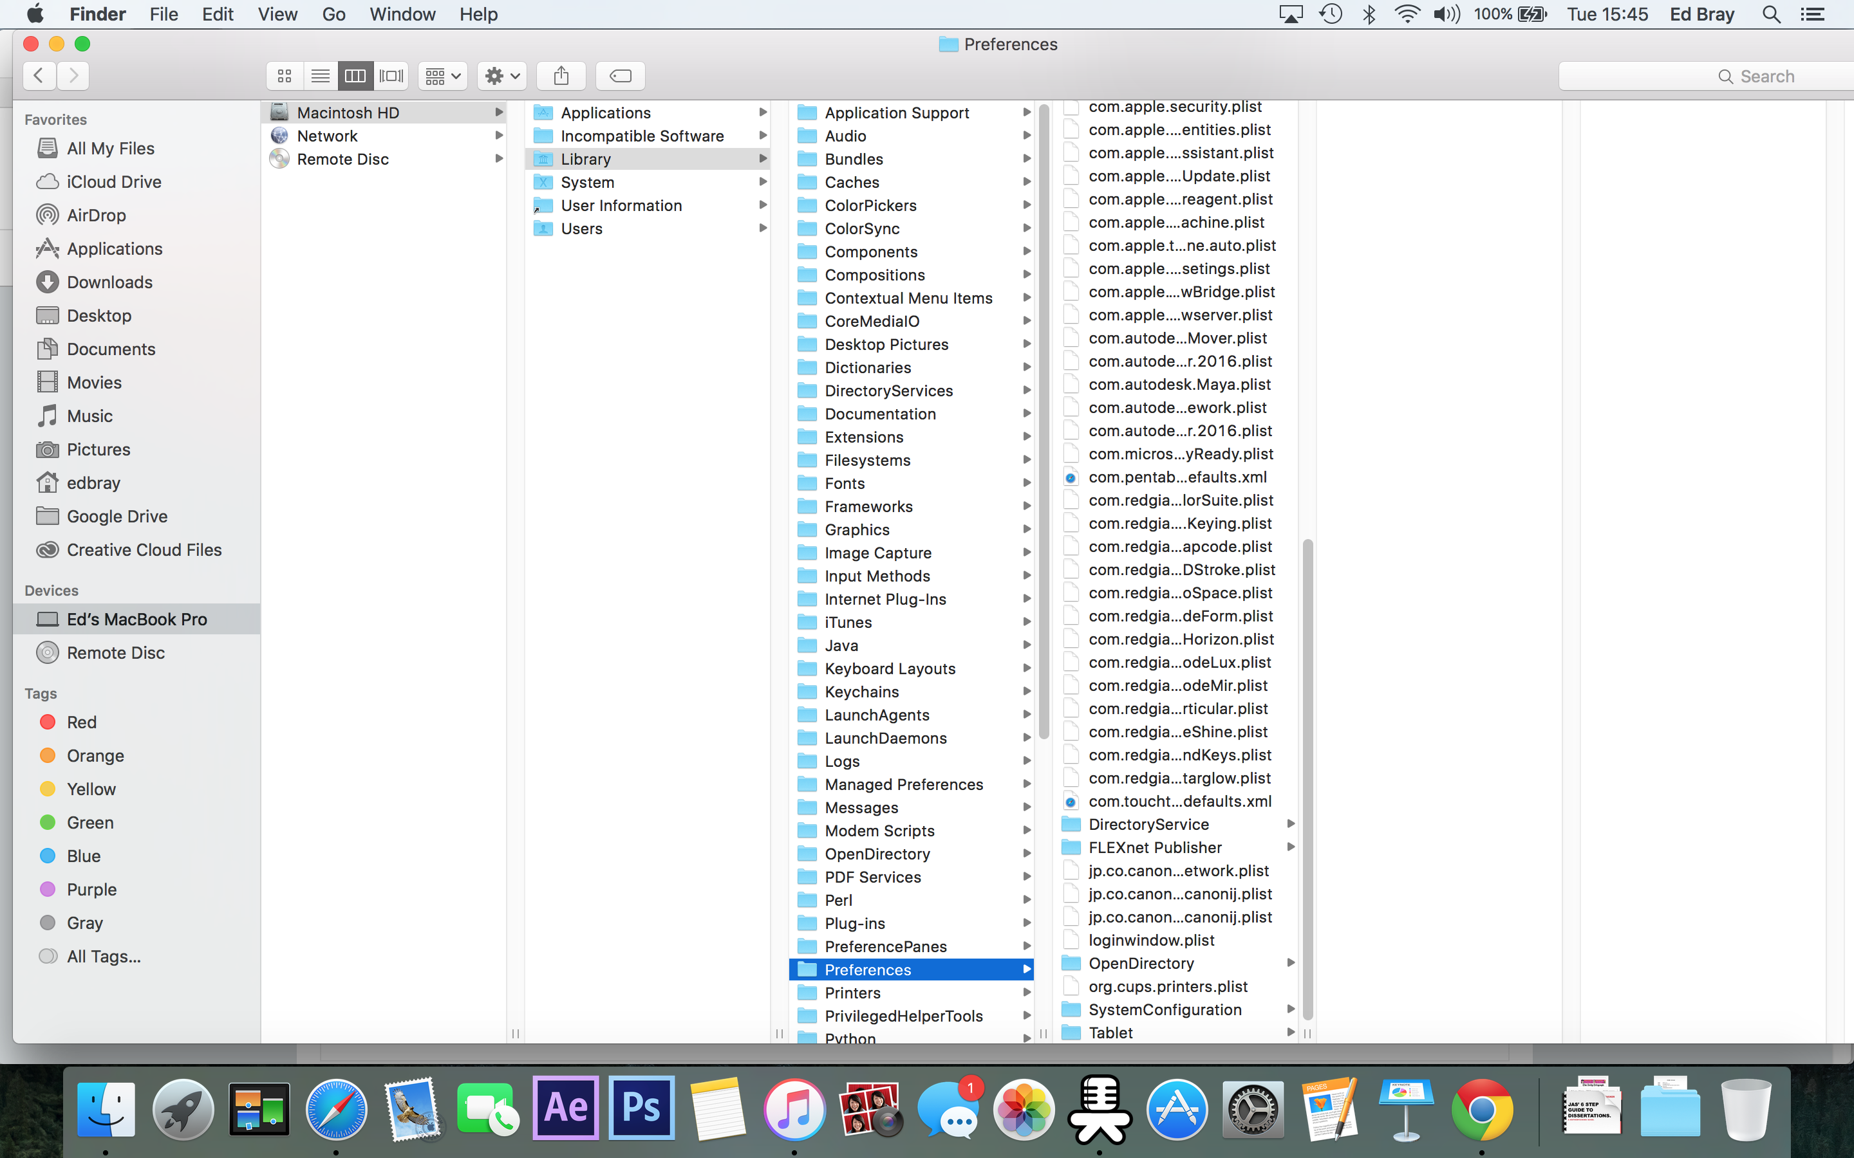Open the item arrangement dropdown

coord(443,76)
